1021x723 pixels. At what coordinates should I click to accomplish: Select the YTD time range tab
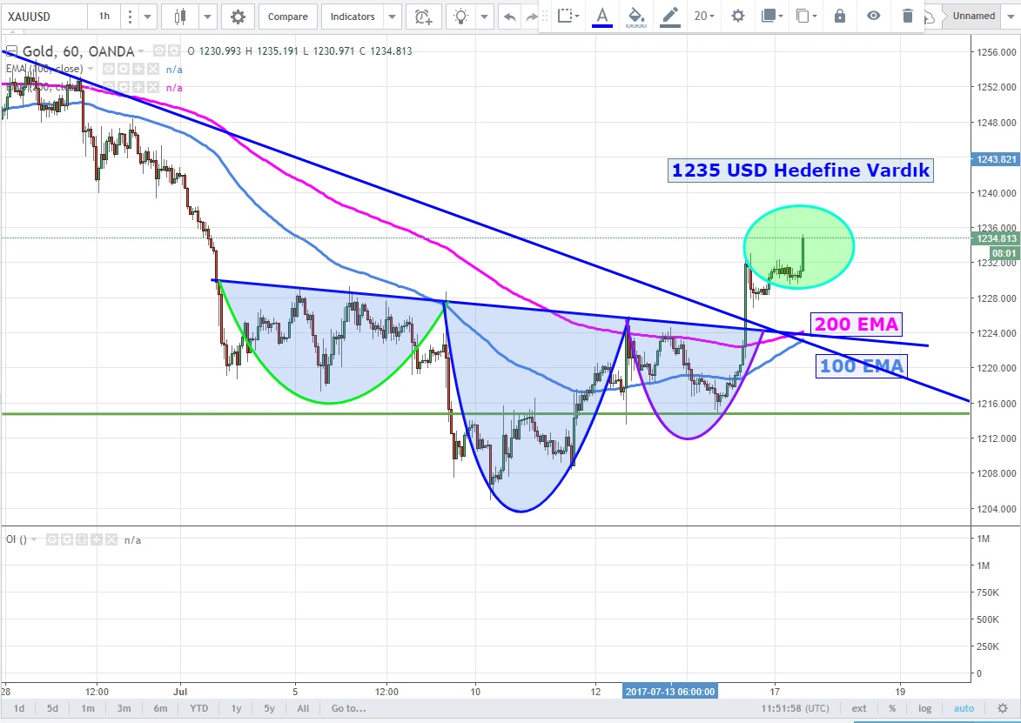pos(199,708)
